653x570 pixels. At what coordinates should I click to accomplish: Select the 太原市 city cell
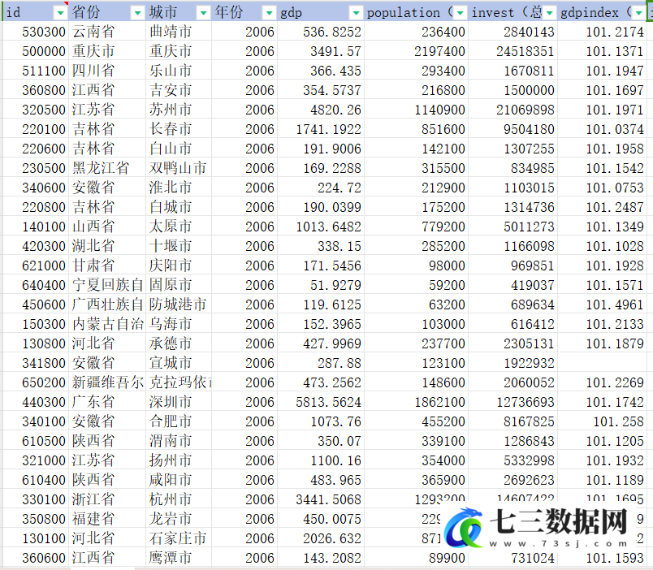pos(179,227)
